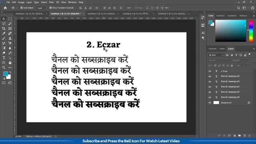Select the Brush tool
Viewport: 256px width, 144px height.
coord(4,38)
